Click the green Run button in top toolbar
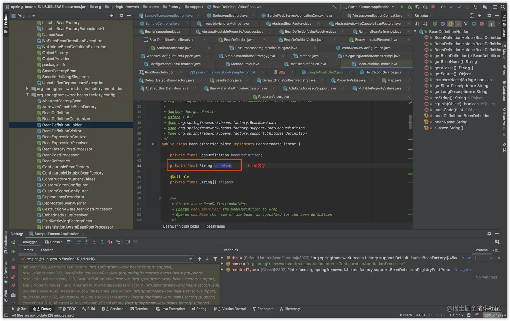510x321 pixels. pyautogui.click(x=402, y=7)
